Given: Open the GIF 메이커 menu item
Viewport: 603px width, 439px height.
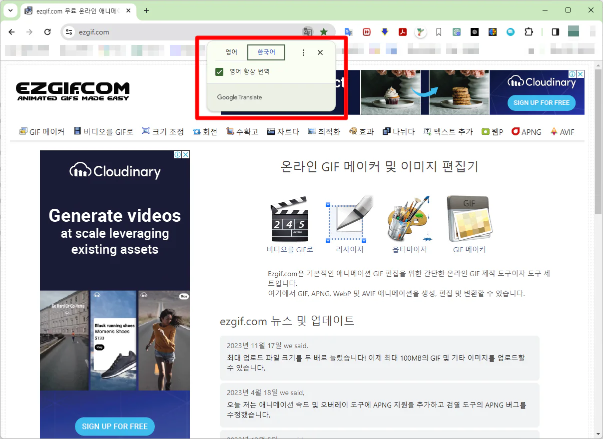Looking at the screenshot, I should [x=42, y=132].
